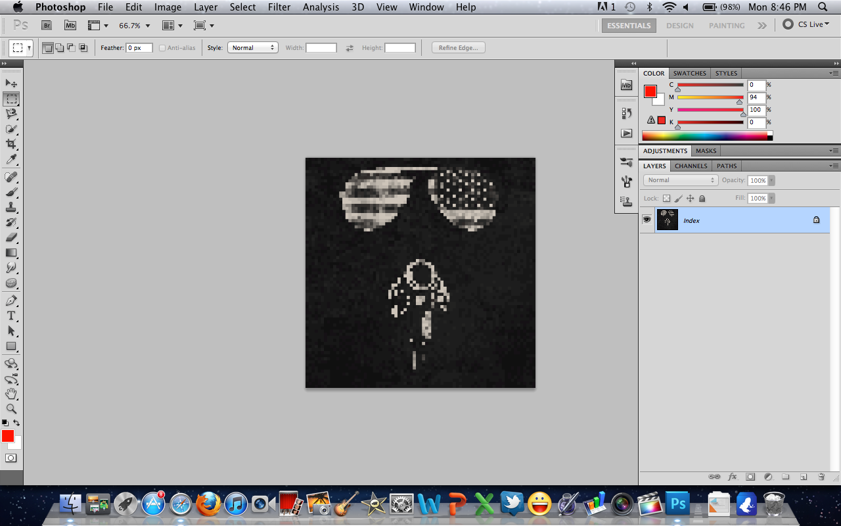The image size is (841, 526).
Task: Open the layer blend mode dropdown
Action: (680, 179)
